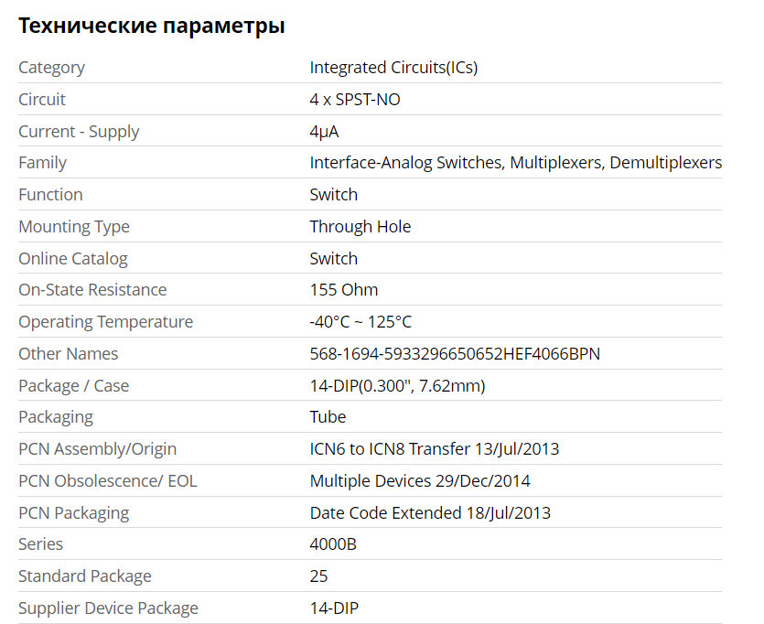Click the "Online Catalog" label
This screenshot has height=624, width=764.
[x=73, y=259]
